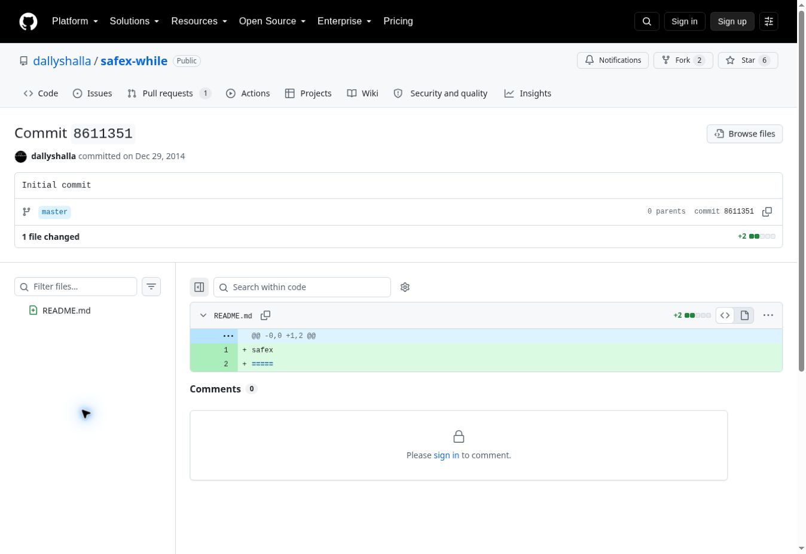This screenshot has height=554, width=806.
Task: Expand the Enterprise menu
Action: (344, 21)
